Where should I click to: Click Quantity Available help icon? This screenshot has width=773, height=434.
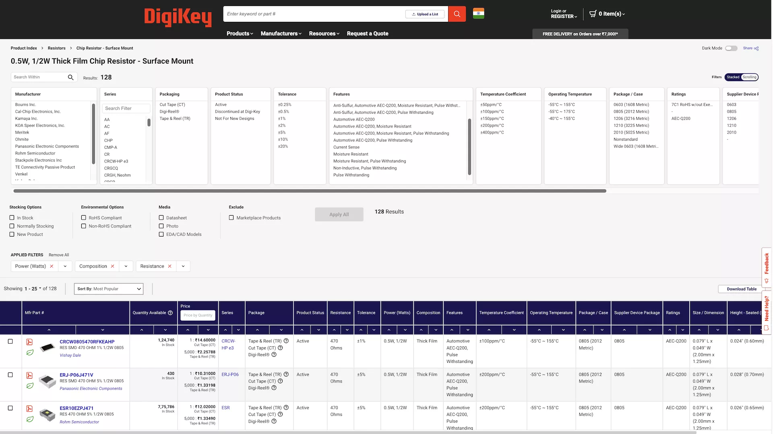pos(170,313)
